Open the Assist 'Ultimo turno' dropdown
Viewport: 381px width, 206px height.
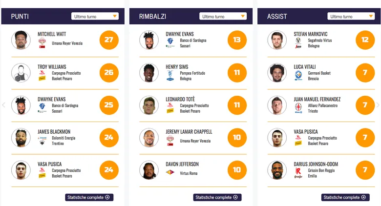pos(351,16)
